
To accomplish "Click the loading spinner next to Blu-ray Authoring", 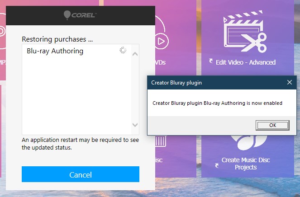I will click(x=123, y=50).
